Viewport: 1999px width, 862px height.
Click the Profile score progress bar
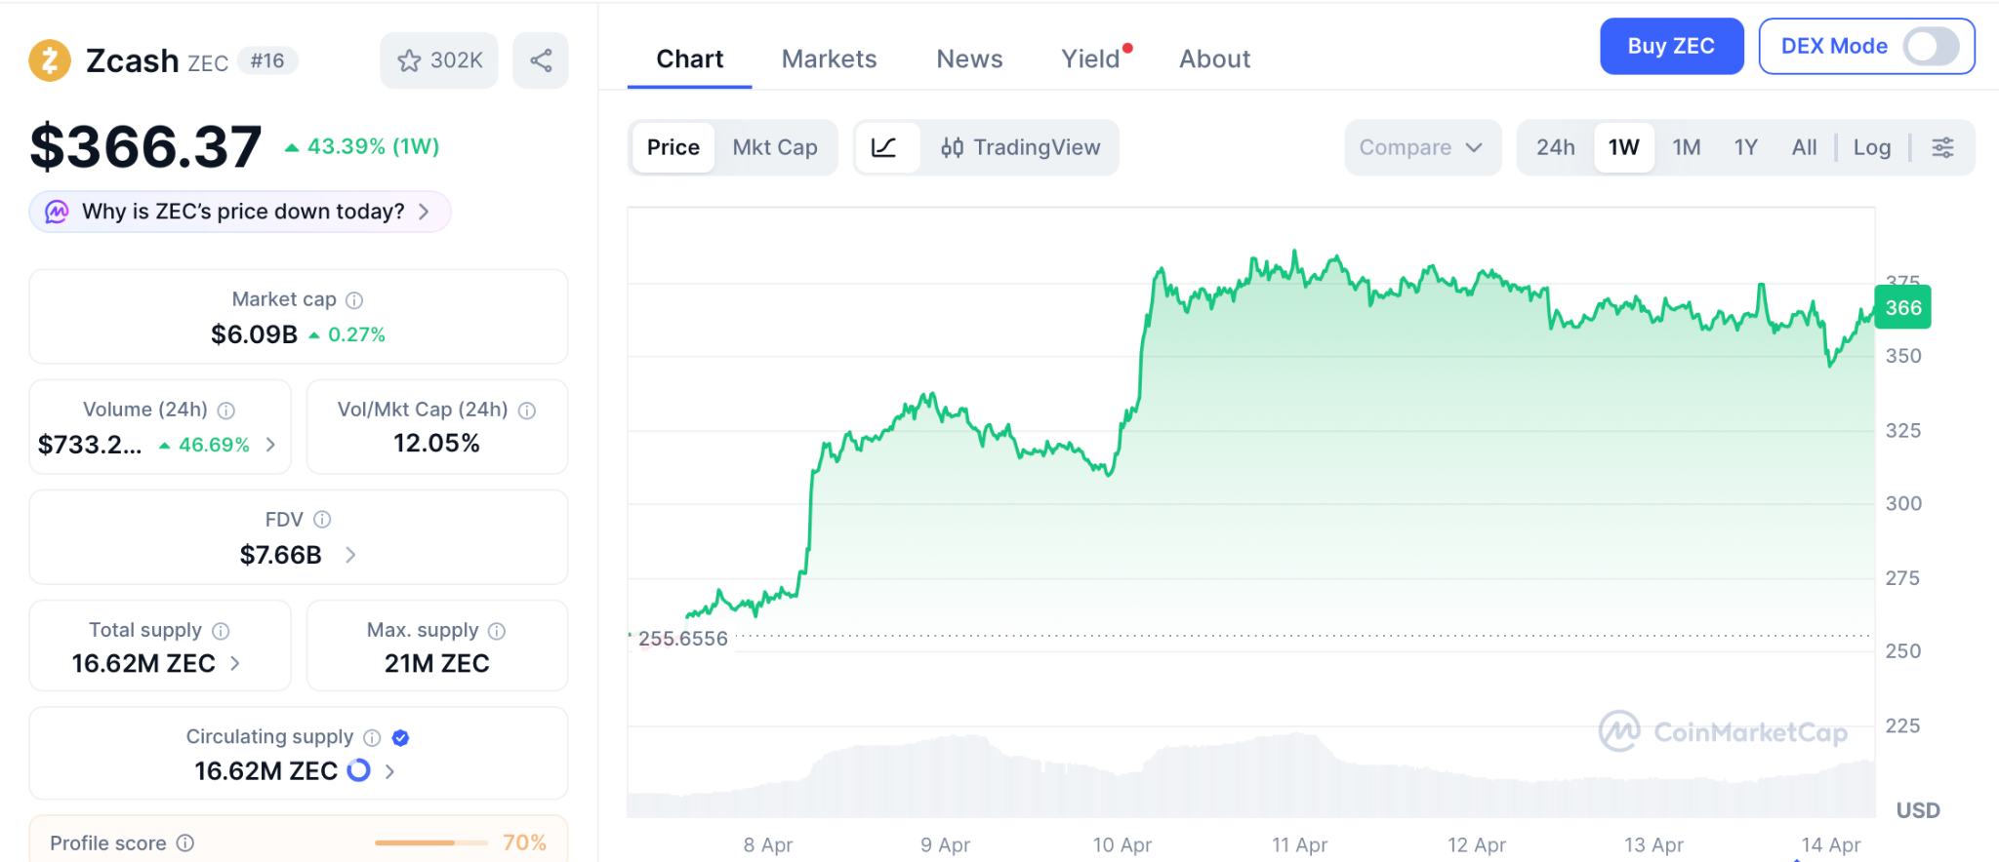tap(430, 842)
